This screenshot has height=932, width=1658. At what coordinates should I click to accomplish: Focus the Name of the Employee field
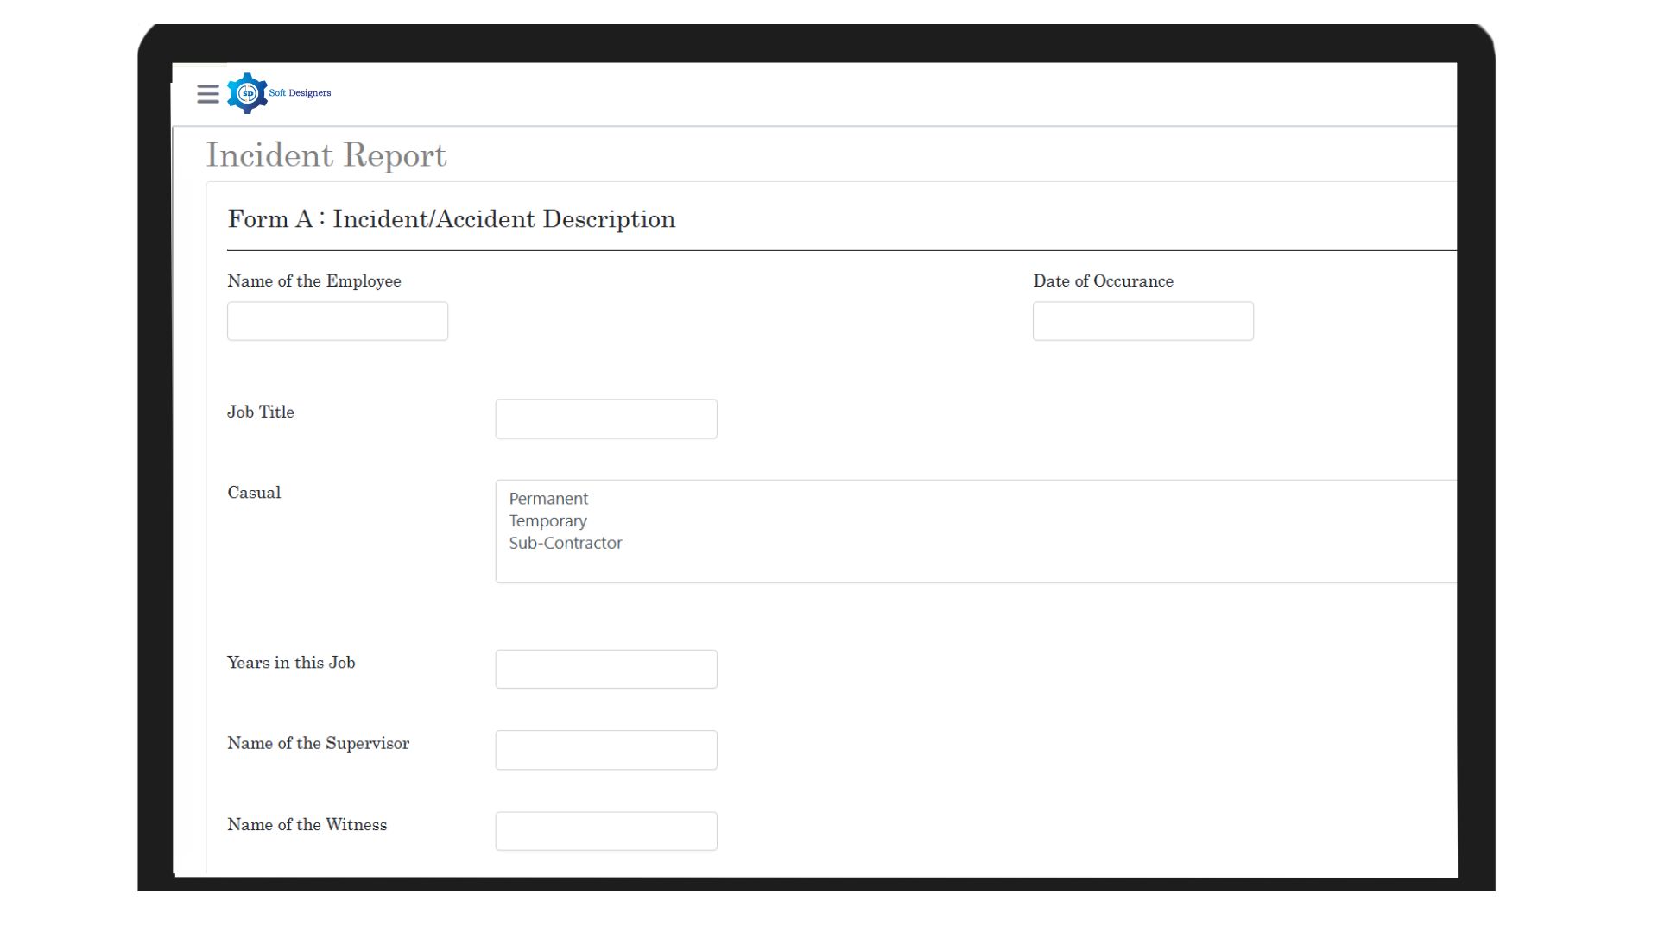[337, 321]
